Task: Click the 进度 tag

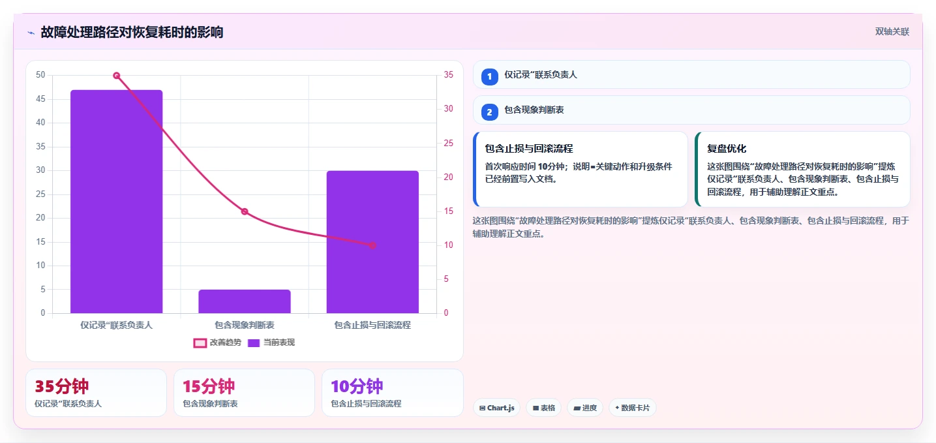Action: click(585, 408)
